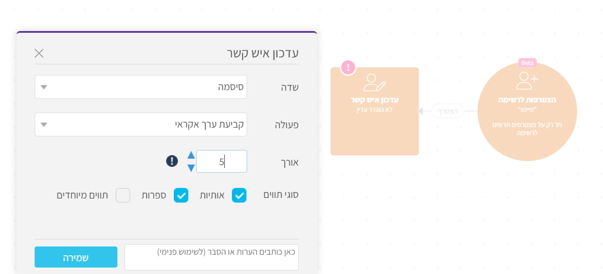Click the info icon beside the אורך field

(172, 161)
